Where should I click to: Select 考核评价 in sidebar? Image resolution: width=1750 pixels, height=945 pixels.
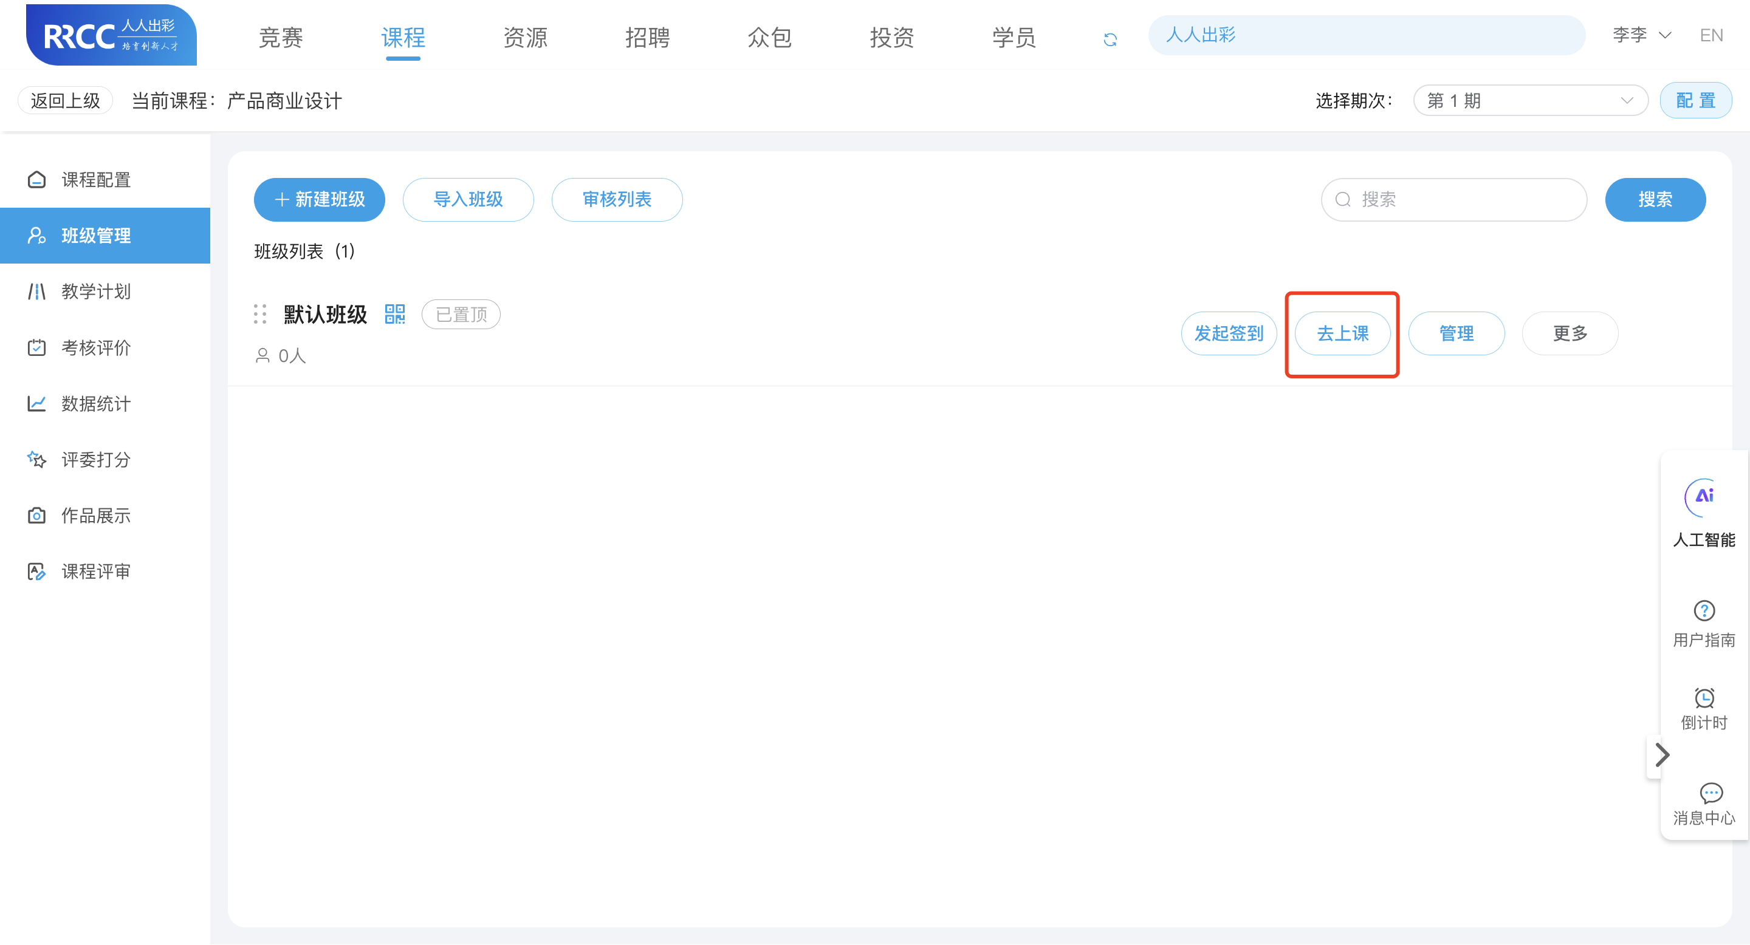coord(105,347)
